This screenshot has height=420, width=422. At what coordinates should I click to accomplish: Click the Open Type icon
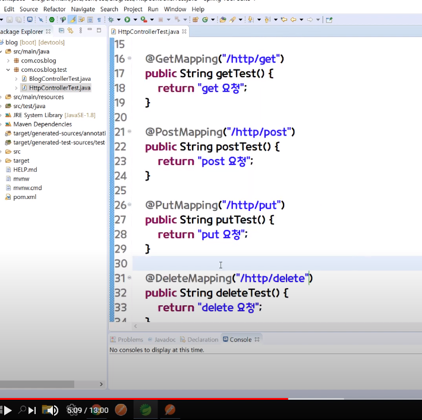pos(223,20)
